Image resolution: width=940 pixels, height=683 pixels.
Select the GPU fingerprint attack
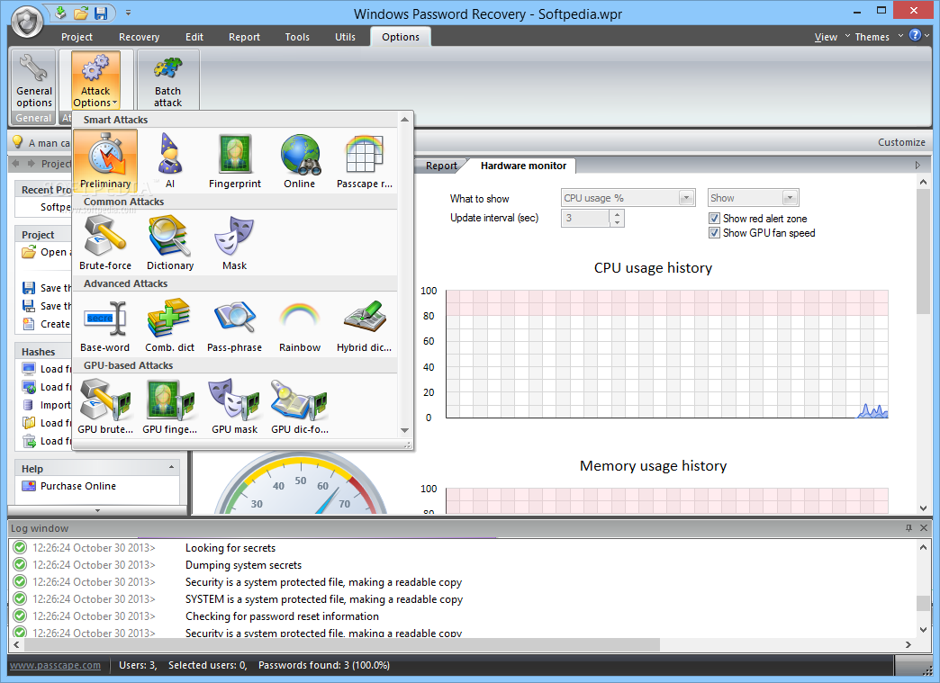pyautogui.click(x=169, y=406)
